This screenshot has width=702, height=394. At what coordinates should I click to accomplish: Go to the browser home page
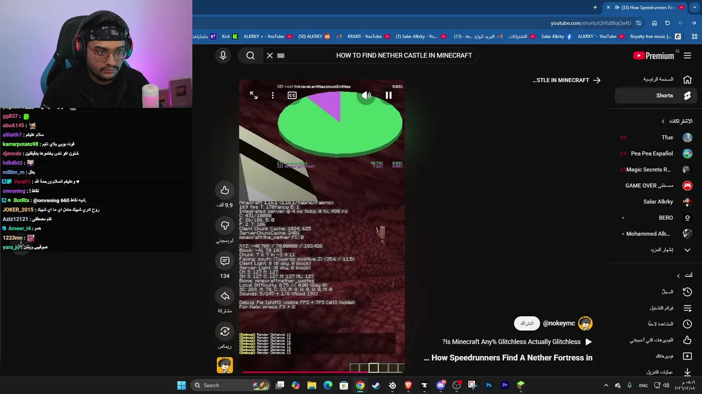(x=654, y=23)
